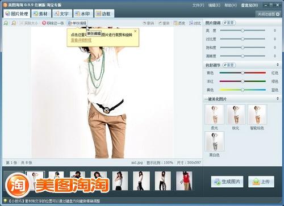Open the 历史 history panel
The height and width of the screenshot is (206, 284).
click(179, 23)
